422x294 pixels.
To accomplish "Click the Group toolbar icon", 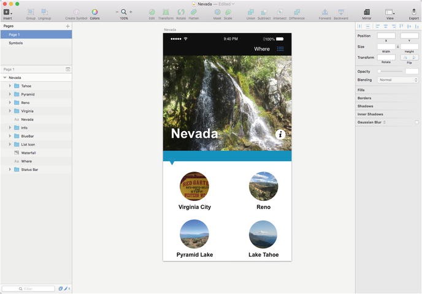I will tap(31, 12).
